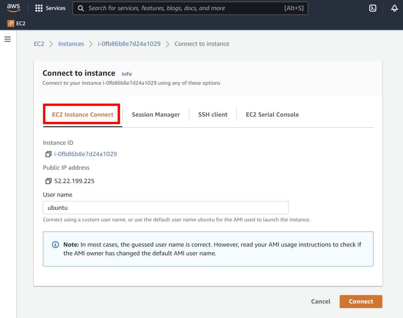Click the Services label in the top bar
403x318 pixels.
point(55,8)
